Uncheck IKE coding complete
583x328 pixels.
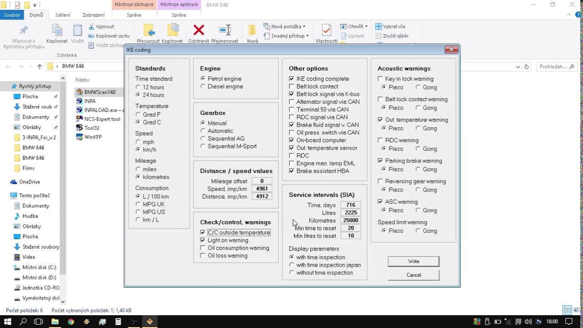click(291, 79)
